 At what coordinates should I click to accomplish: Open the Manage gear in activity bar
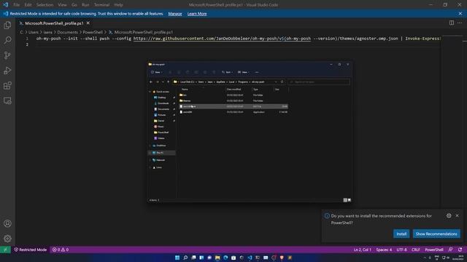7,239
